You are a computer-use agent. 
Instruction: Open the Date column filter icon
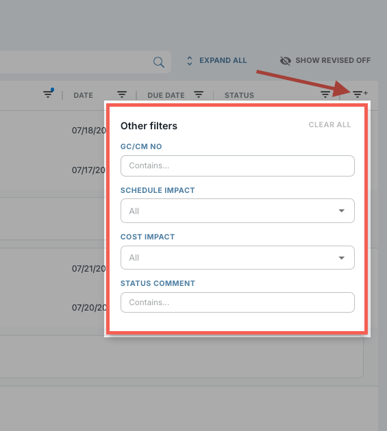click(122, 94)
